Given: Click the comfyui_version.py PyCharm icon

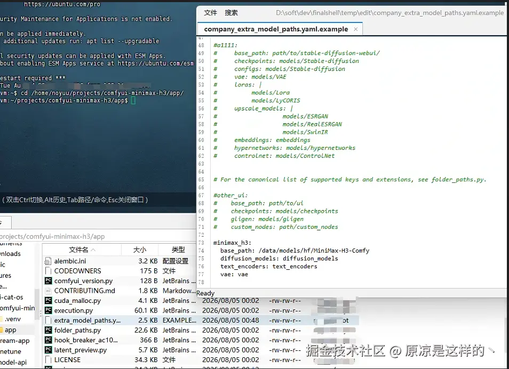Looking at the screenshot, I should 48,280.
